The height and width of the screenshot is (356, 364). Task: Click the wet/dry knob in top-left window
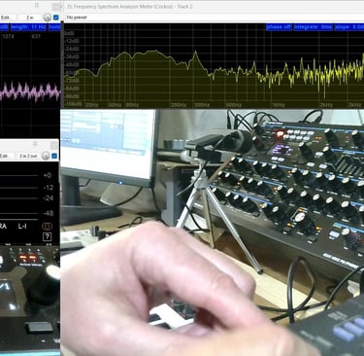[48, 18]
